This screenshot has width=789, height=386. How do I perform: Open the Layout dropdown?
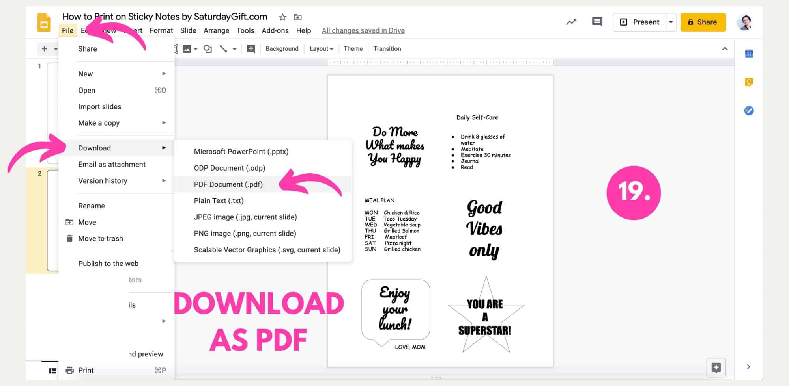(320, 48)
